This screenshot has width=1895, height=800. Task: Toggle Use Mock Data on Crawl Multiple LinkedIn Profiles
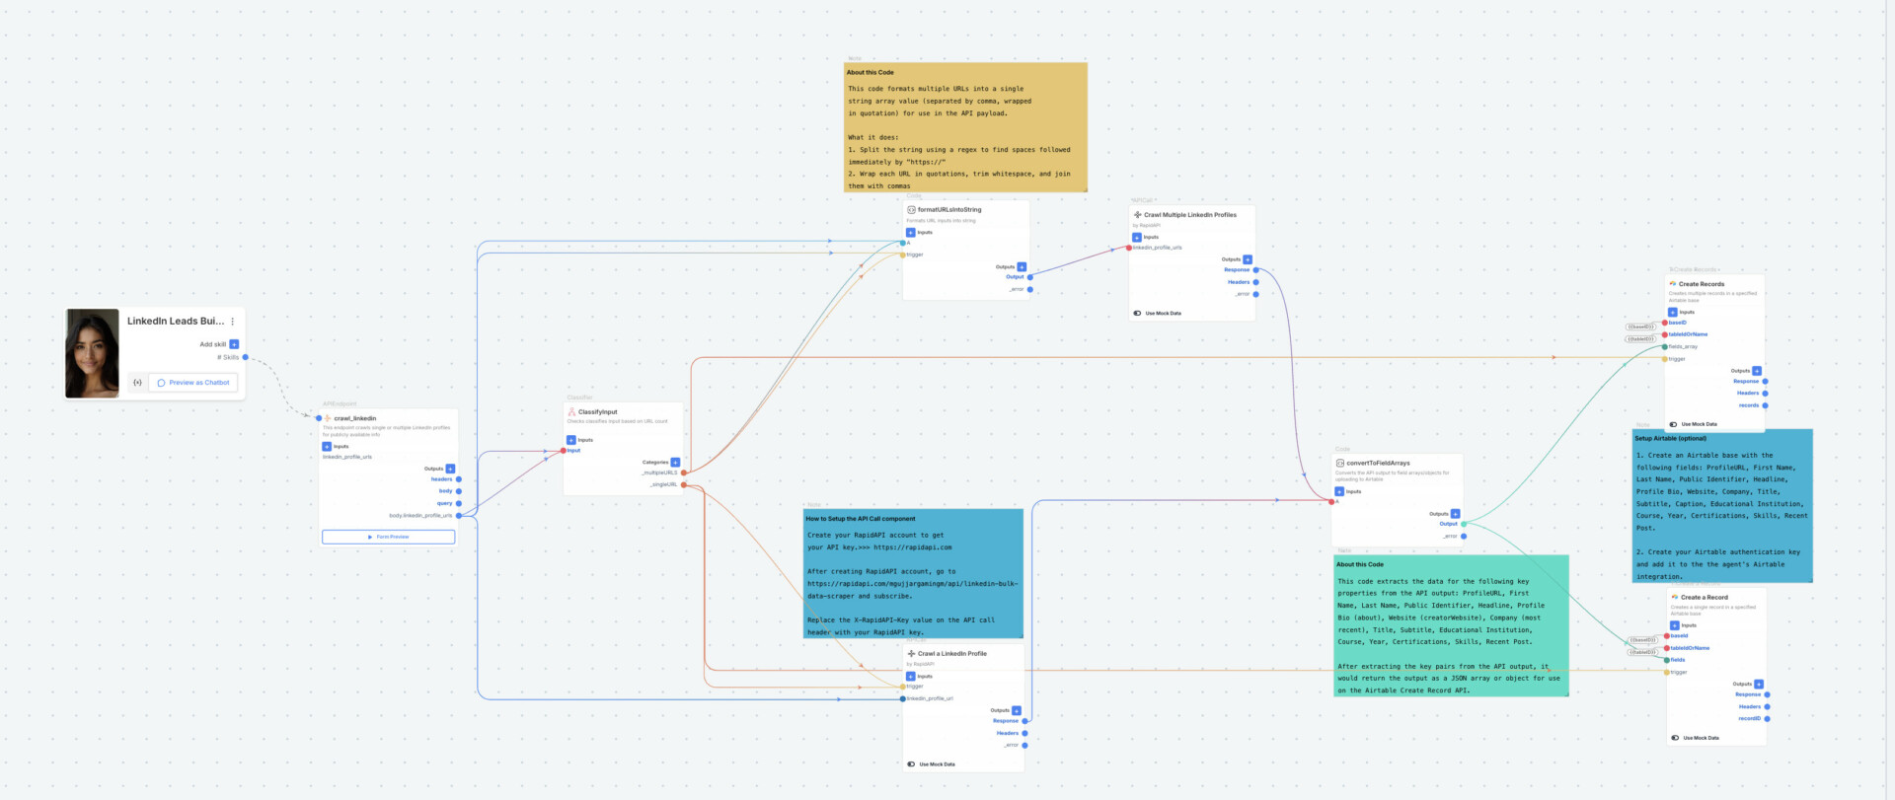(x=1137, y=314)
